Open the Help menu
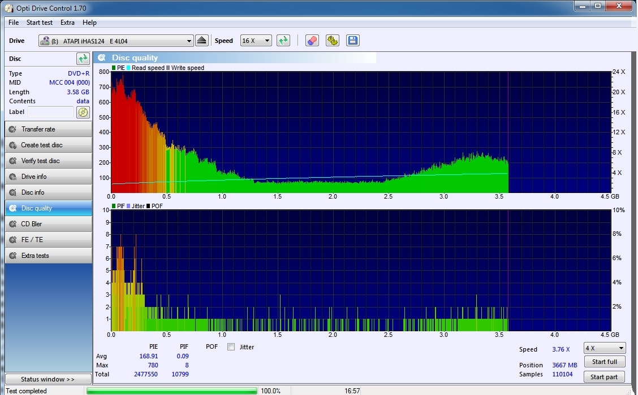Image resolution: width=638 pixels, height=395 pixels. tap(89, 23)
